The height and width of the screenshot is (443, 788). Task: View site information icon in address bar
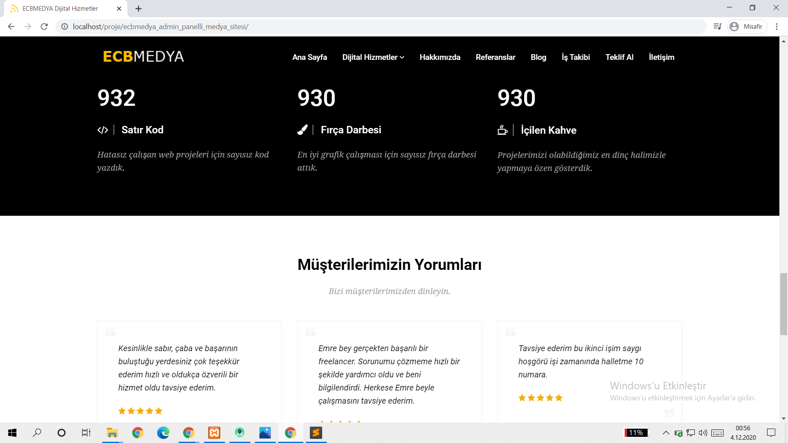[x=64, y=27]
